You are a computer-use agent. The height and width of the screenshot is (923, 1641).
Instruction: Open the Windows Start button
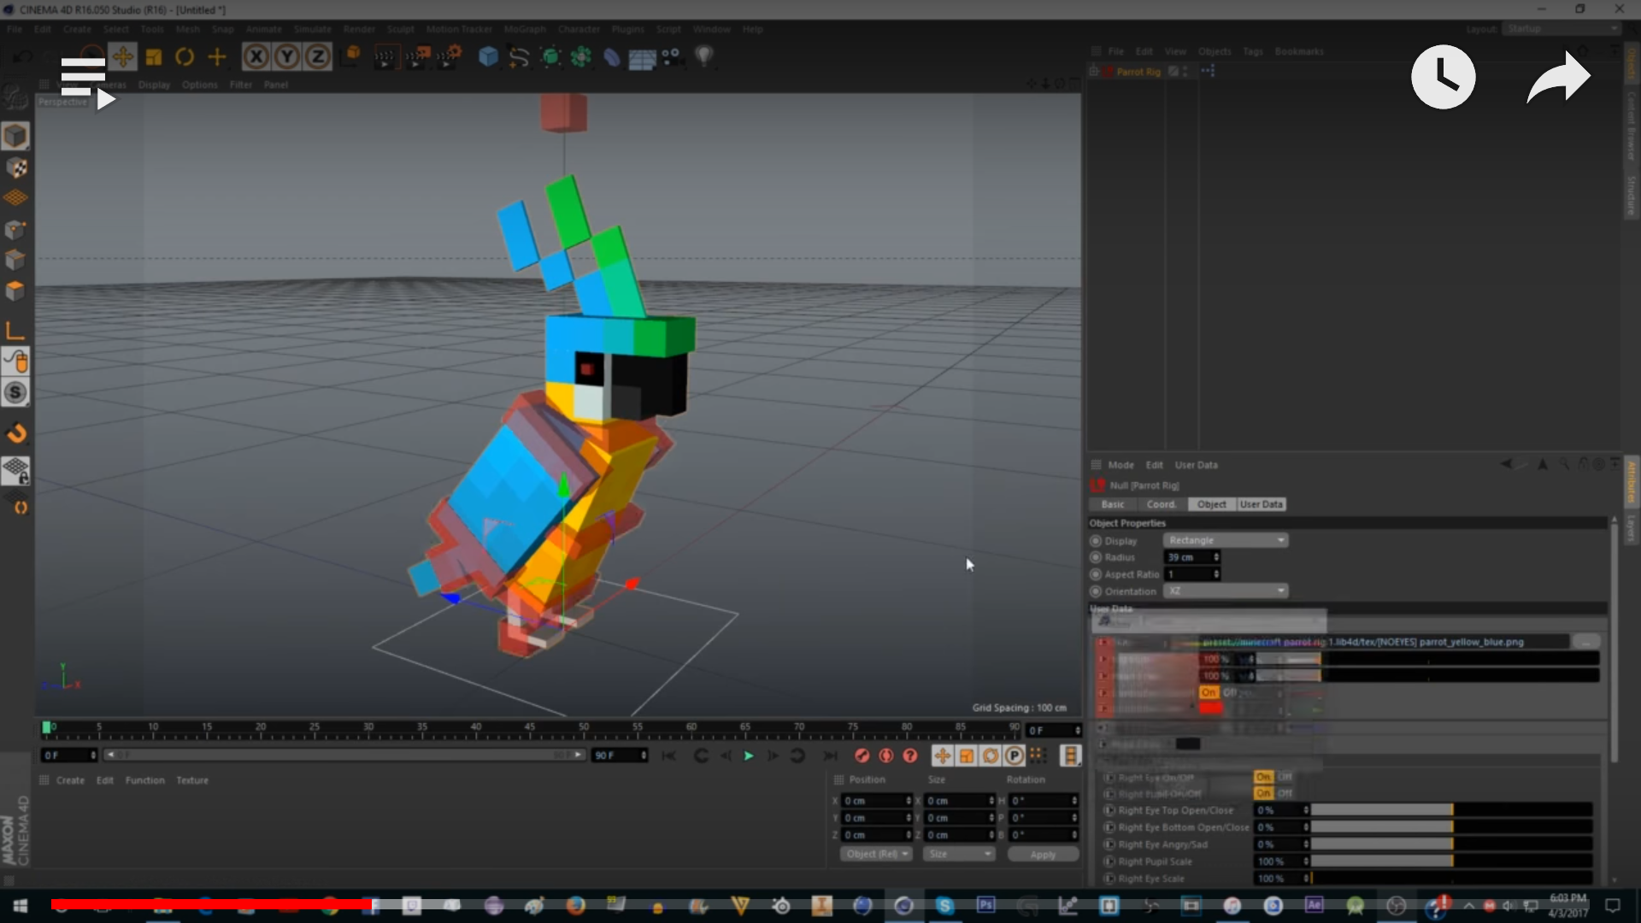21,906
